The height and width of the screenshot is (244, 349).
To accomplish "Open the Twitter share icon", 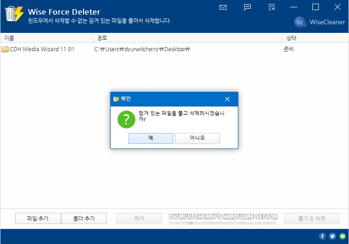I will (x=333, y=236).
